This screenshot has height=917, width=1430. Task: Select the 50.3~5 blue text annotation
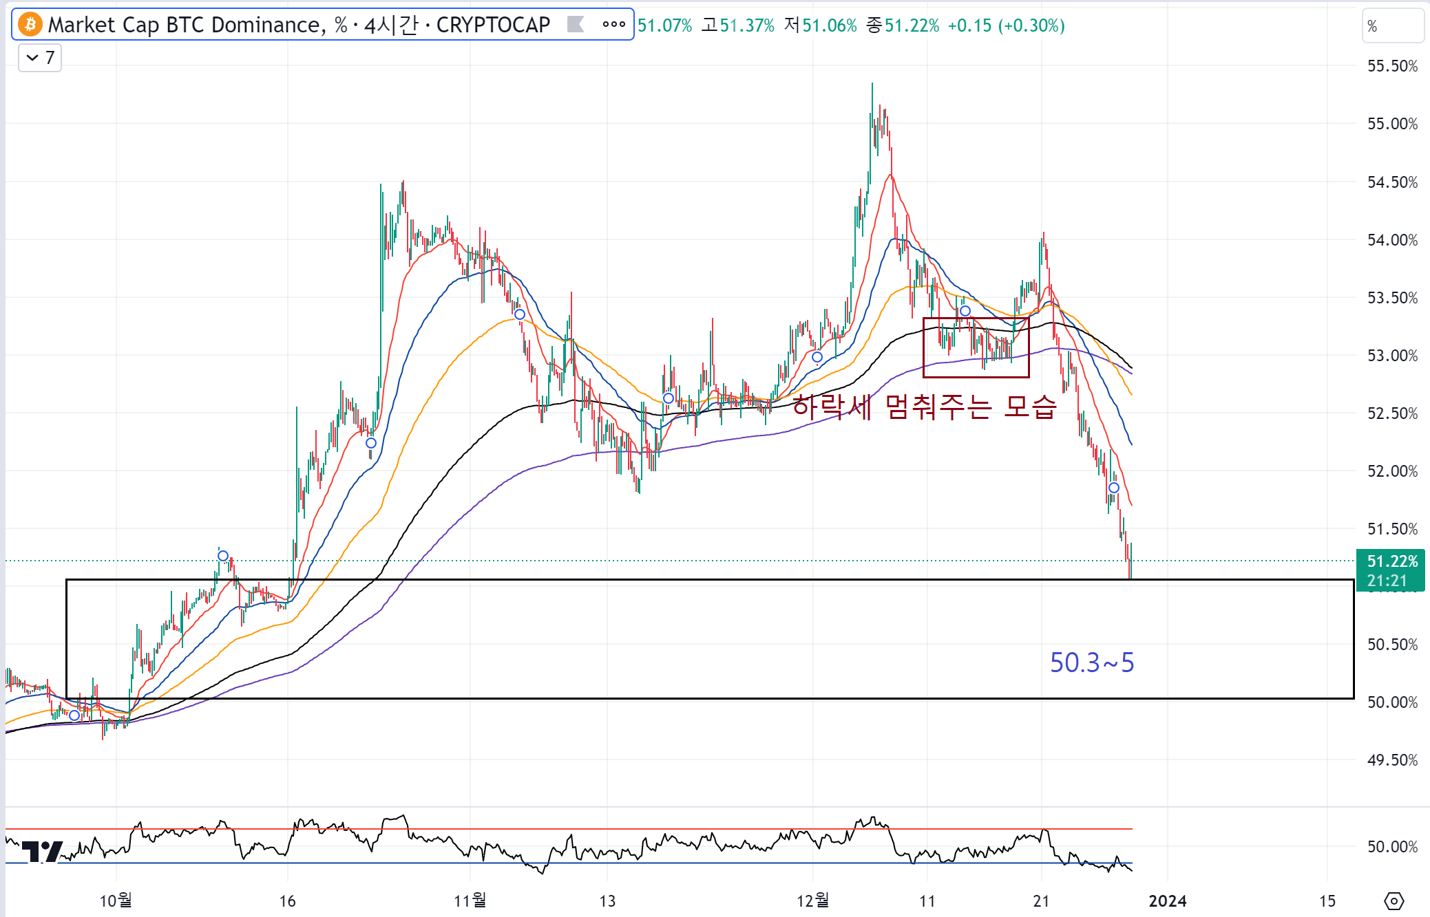coord(1091,662)
